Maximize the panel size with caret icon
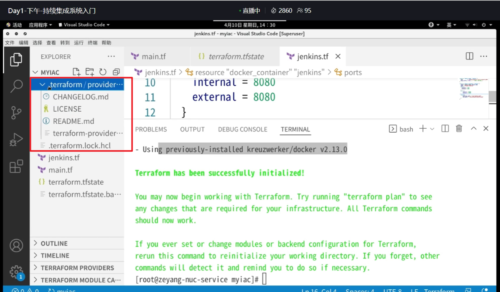Screen dimensions: 500x292 pos(474,129)
